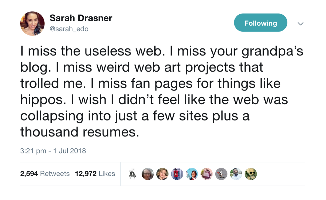This screenshot has width=326, height=200.
Task: Open the liker avatar with glasses
Action: tap(148, 174)
